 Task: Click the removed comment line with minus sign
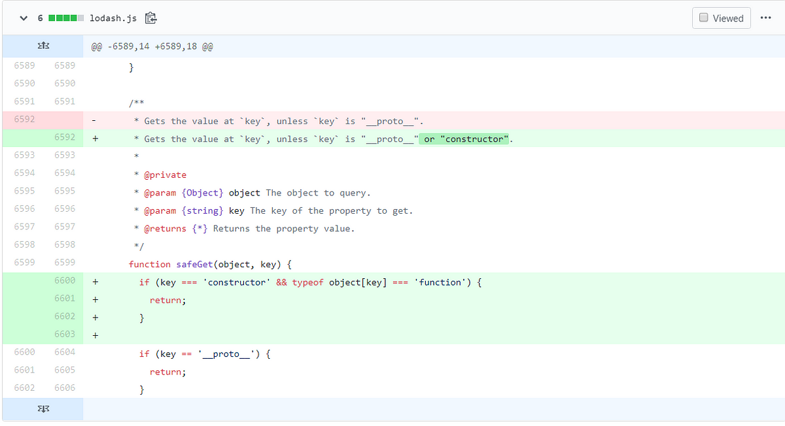click(434, 119)
